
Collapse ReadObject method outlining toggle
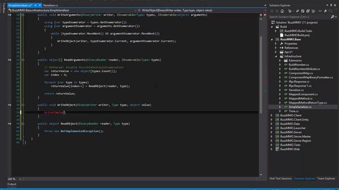pyautogui.click(x=23, y=123)
